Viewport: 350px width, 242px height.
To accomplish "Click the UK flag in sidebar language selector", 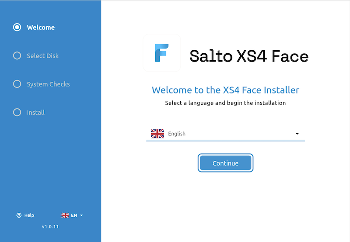I will click(x=65, y=215).
